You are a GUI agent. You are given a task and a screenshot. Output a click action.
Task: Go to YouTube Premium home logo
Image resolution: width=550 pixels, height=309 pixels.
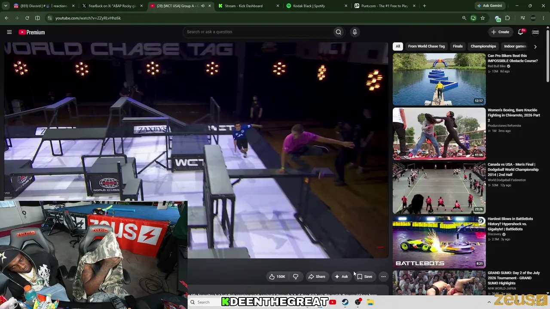(31, 32)
